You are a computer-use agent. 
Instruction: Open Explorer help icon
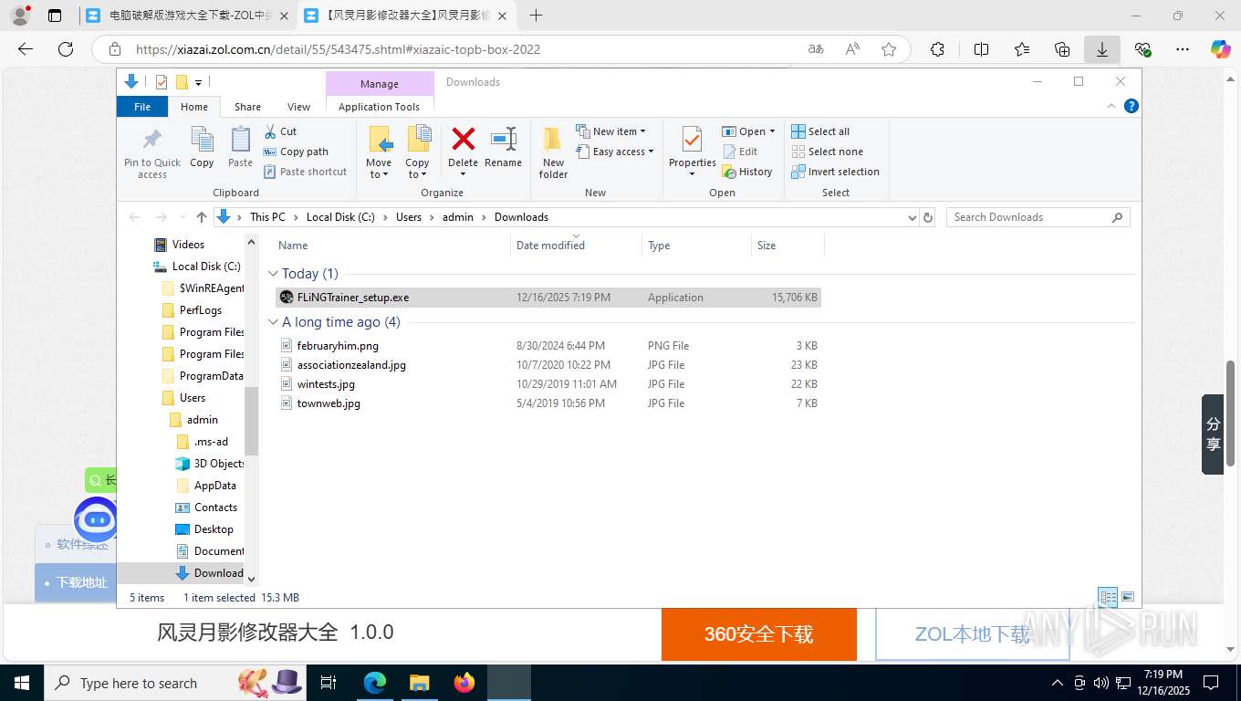pyautogui.click(x=1131, y=106)
